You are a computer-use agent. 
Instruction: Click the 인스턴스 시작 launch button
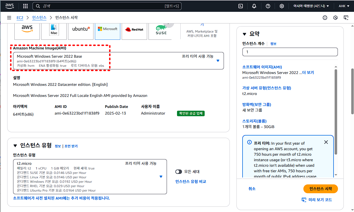pos(321,189)
